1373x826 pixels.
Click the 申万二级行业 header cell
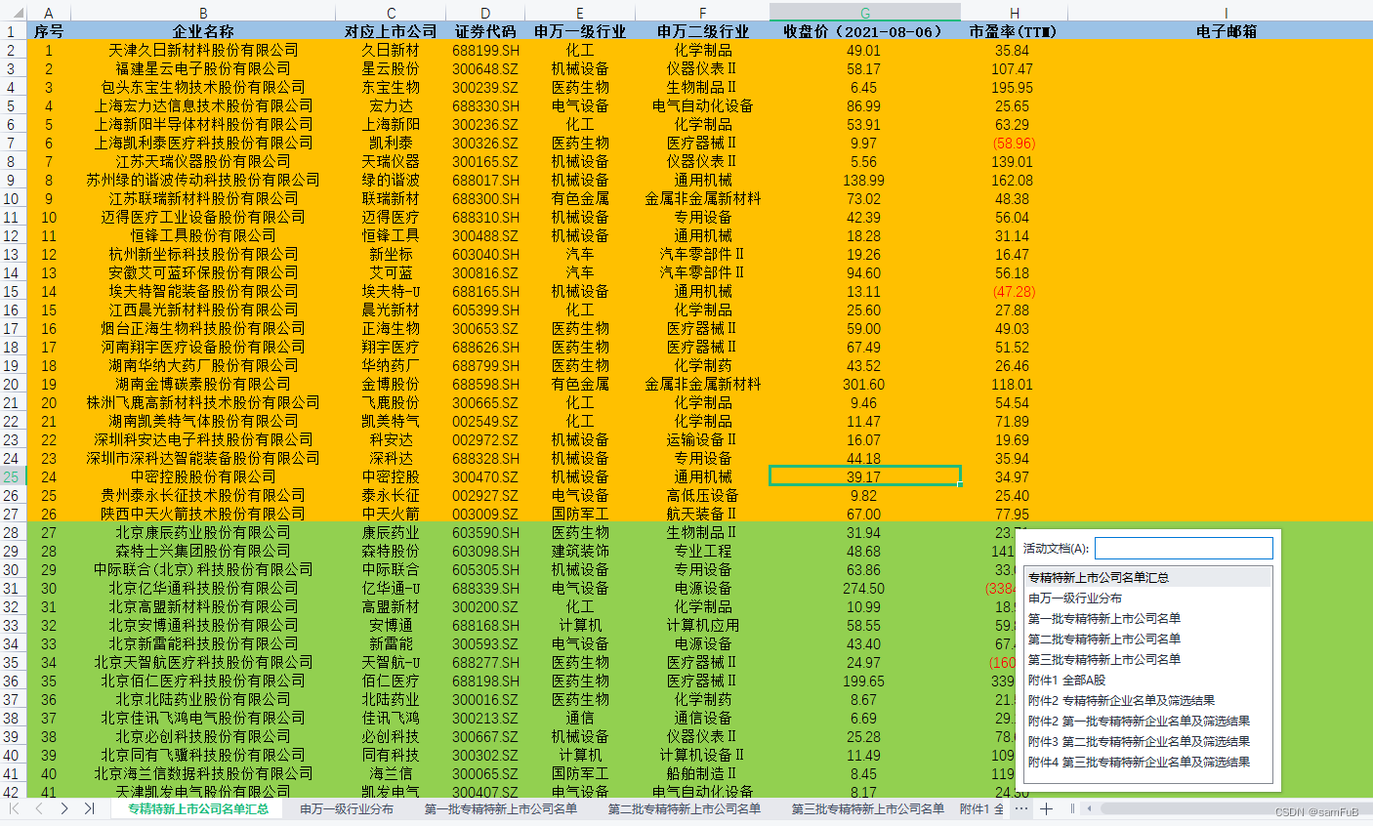[702, 31]
